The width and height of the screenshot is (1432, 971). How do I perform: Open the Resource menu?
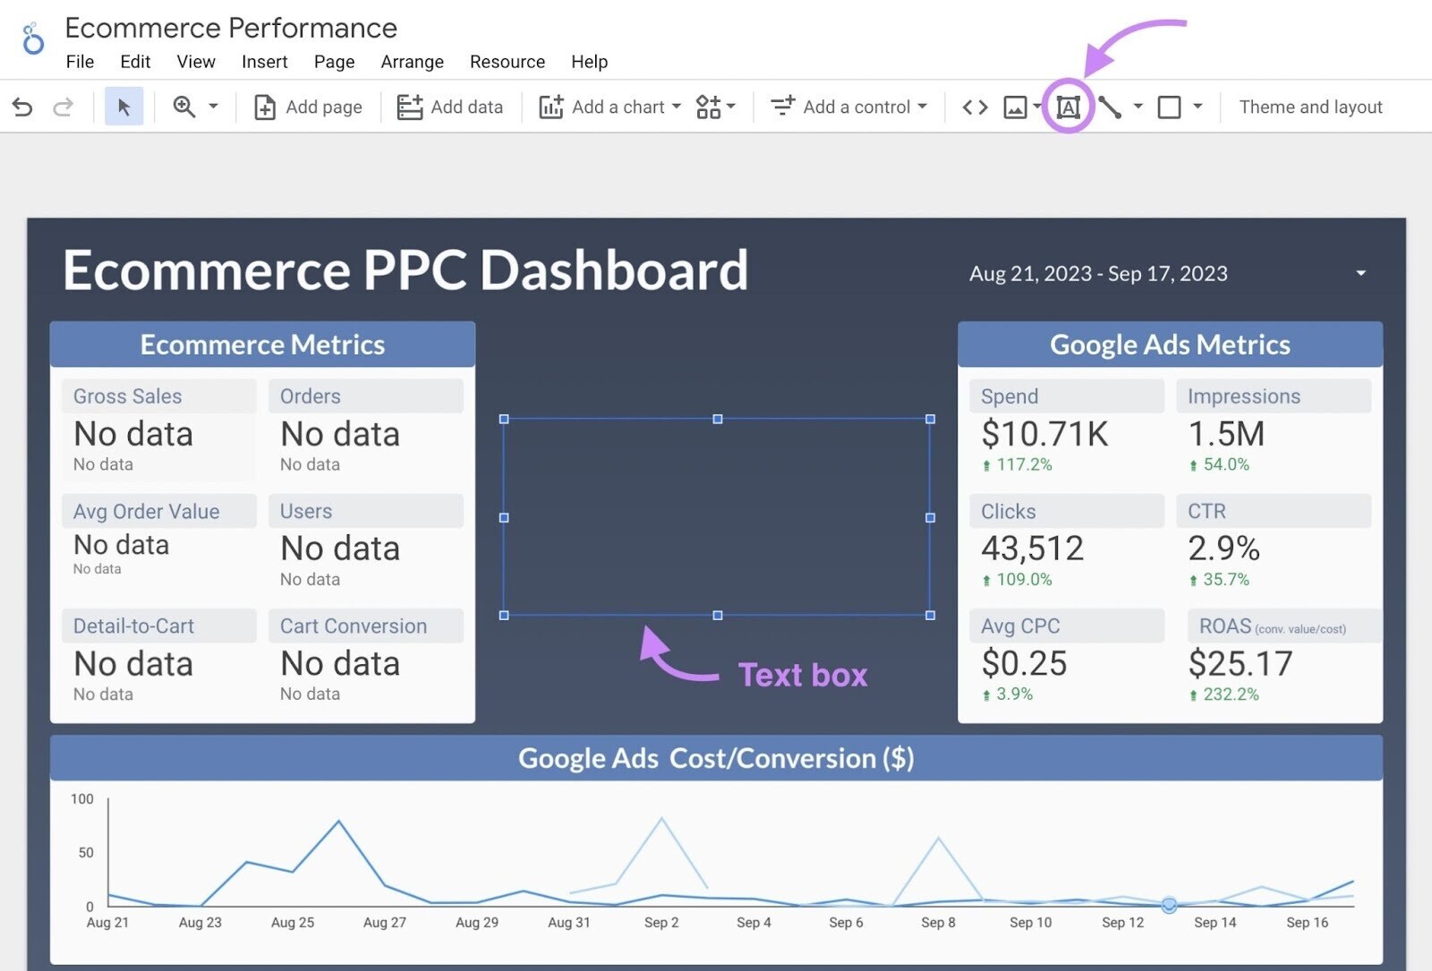pos(507,62)
